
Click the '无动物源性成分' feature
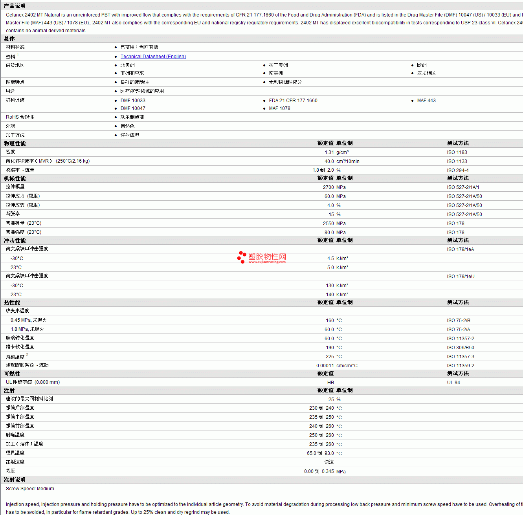[x=285, y=82]
